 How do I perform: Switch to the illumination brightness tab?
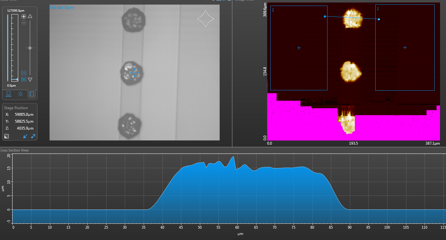tap(20, 93)
